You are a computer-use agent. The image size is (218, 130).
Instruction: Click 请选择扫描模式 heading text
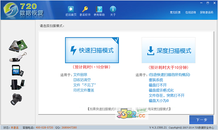pos(52,26)
